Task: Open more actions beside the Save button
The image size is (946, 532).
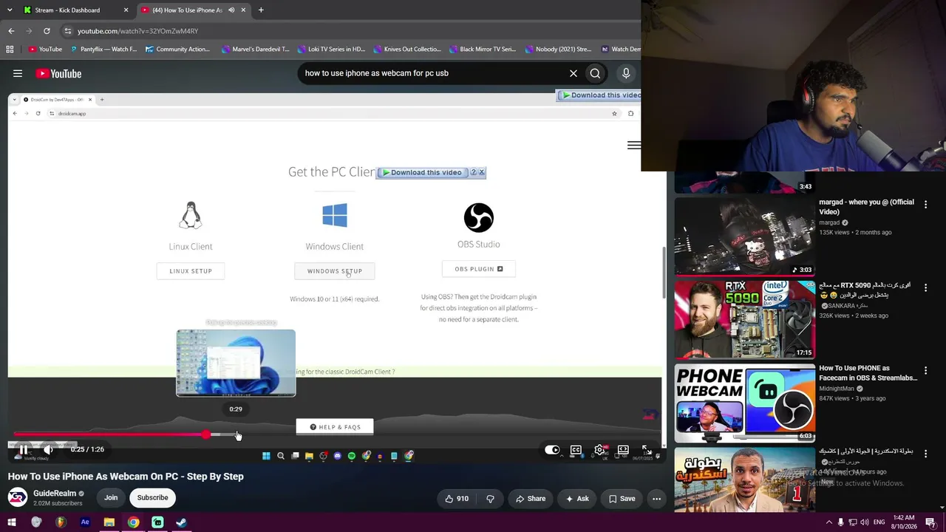Action: click(656, 499)
